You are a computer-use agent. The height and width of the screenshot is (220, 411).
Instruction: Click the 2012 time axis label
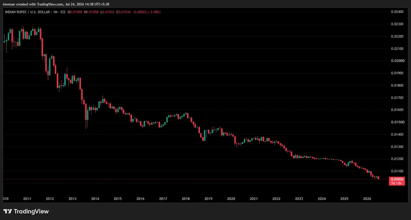[50, 199]
